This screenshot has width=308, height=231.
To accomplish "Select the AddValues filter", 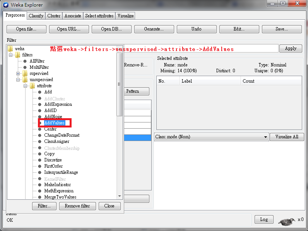I will coord(55,123).
